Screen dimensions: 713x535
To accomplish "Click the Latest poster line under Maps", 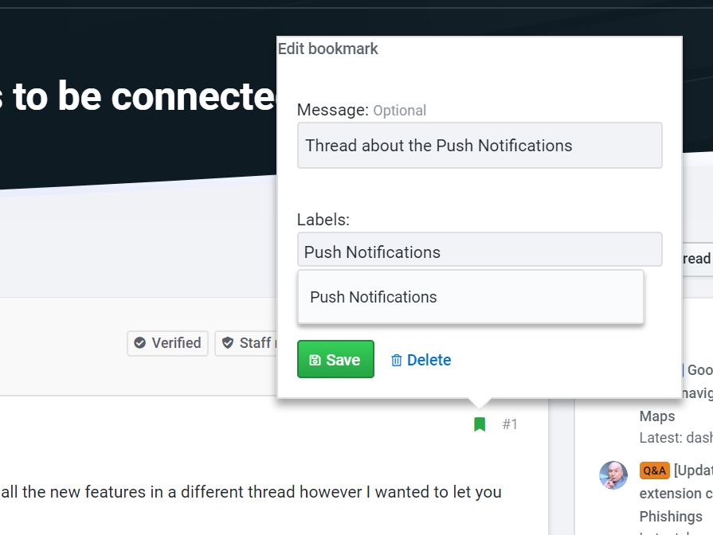I will click(676, 438).
